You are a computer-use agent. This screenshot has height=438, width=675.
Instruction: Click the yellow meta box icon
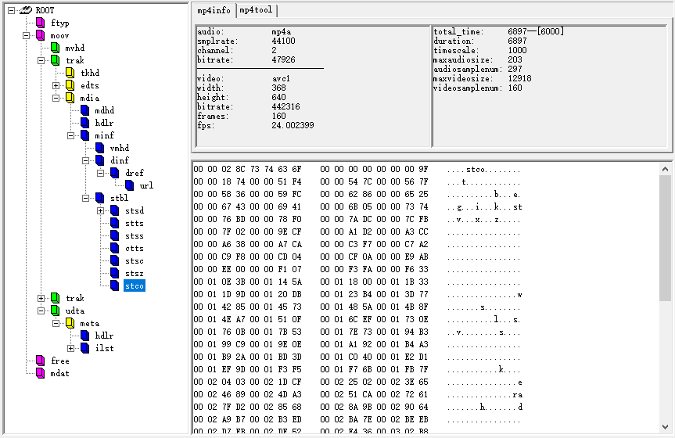[x=70, y=323]
